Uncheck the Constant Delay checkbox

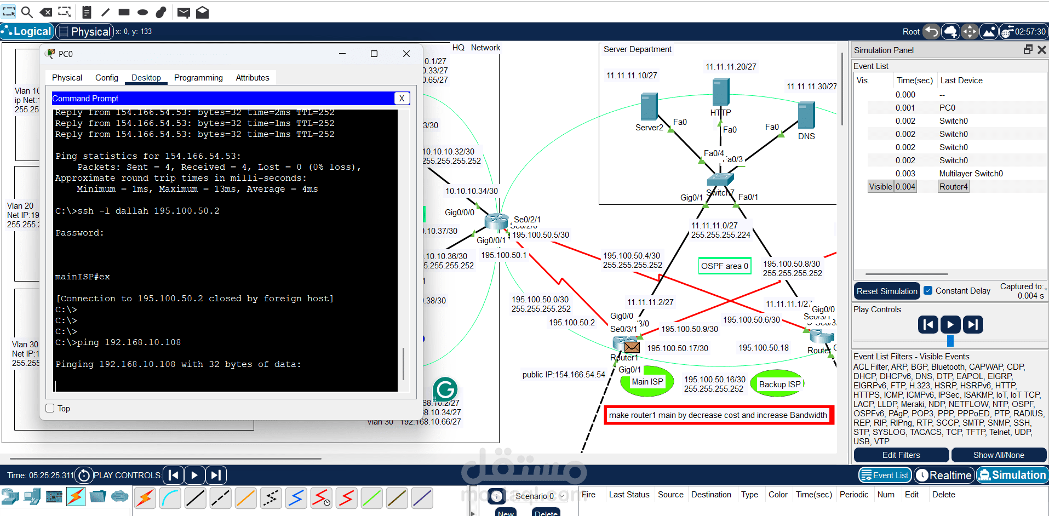tap(928, 290)
